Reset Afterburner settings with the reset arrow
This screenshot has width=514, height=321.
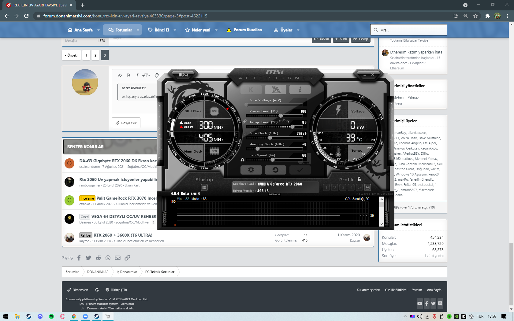(275, 170)
